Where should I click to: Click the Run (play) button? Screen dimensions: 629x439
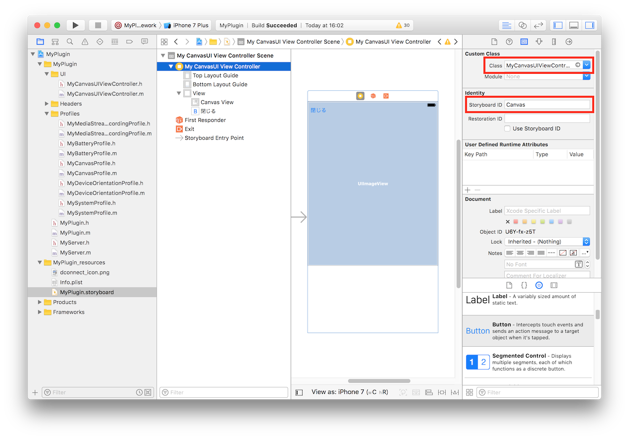[x=76, y=25]
